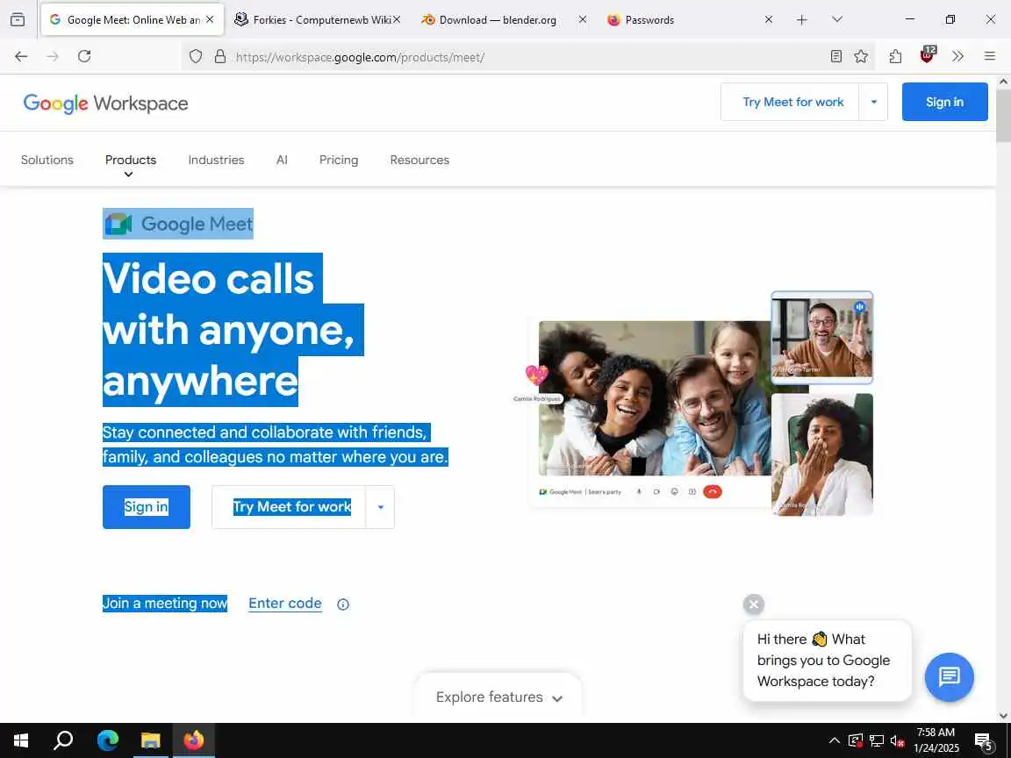This screenshot has height=758, width=1011.
Task: Click the Hi there chat message
Action: [x=827, y=661]
